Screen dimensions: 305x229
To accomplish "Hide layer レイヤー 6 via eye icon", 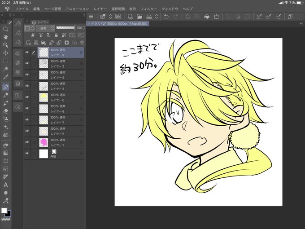I will coord(27,97).
